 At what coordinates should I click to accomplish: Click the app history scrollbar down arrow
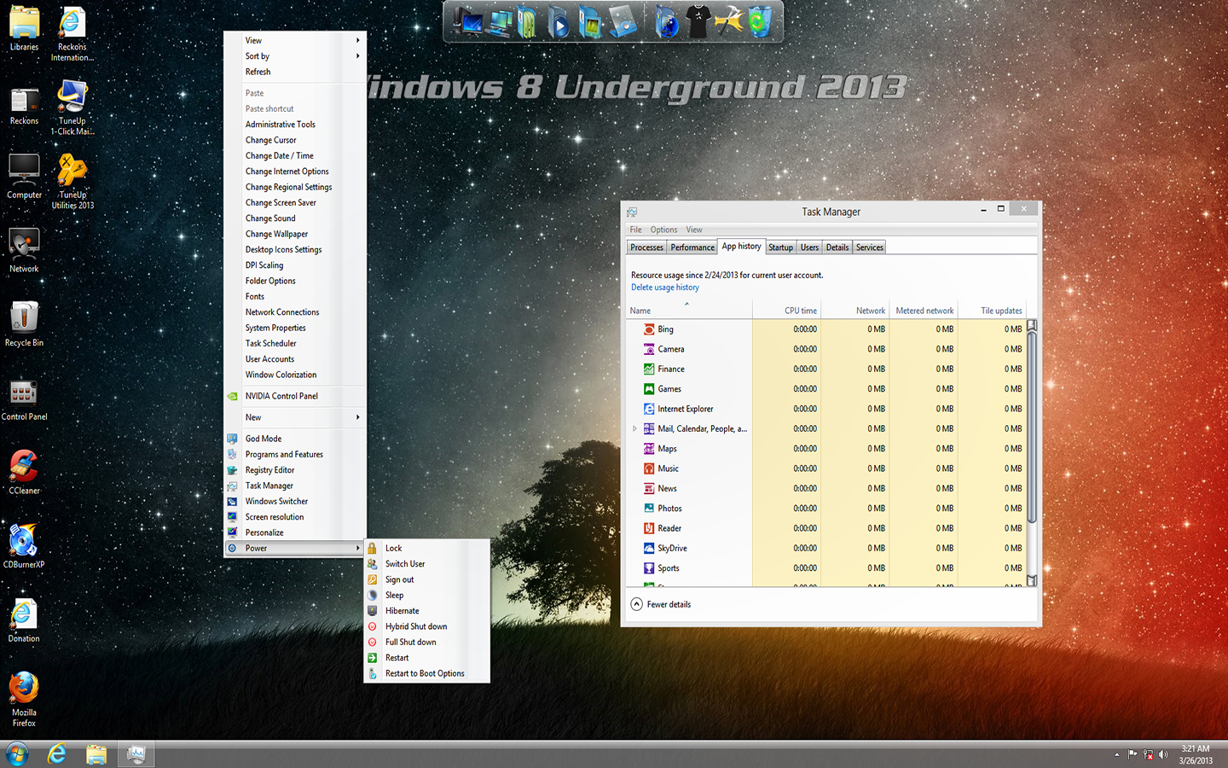tap(1031, 580)
